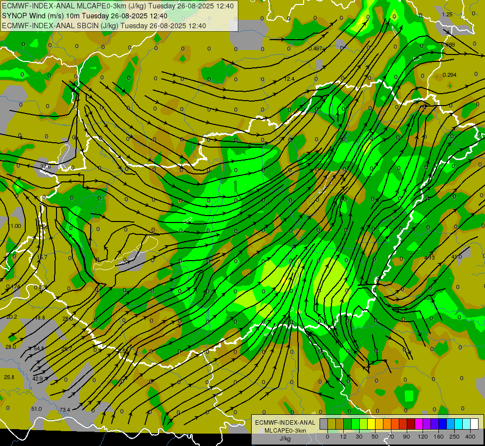The width and height of the screenshot is (485, 446).
Task: Click the gray swatch in the legend
Action: (x=324, y=424)
